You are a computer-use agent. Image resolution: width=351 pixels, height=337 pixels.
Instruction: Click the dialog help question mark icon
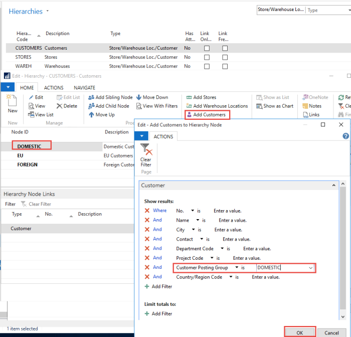pyautogui.click(x=345, y=136)
